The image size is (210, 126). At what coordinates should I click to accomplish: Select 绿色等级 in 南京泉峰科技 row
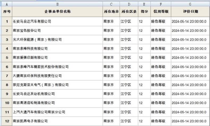pos(161,48)
